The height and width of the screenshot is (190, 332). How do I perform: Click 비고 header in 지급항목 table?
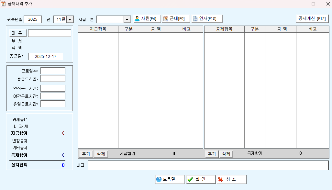tap(186, 29)
